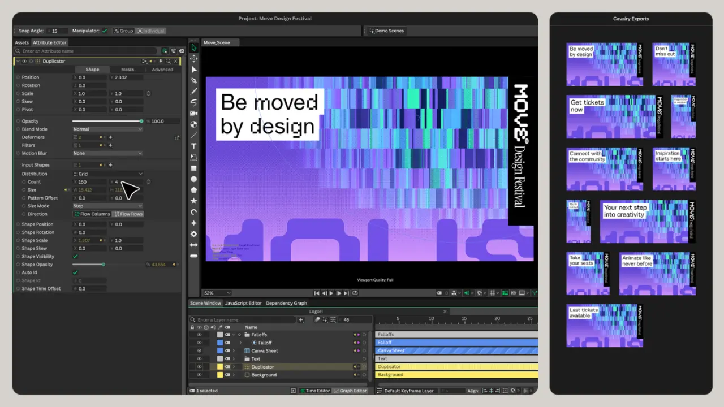Open the Distribution Grid dropdown

pos(107,174)
